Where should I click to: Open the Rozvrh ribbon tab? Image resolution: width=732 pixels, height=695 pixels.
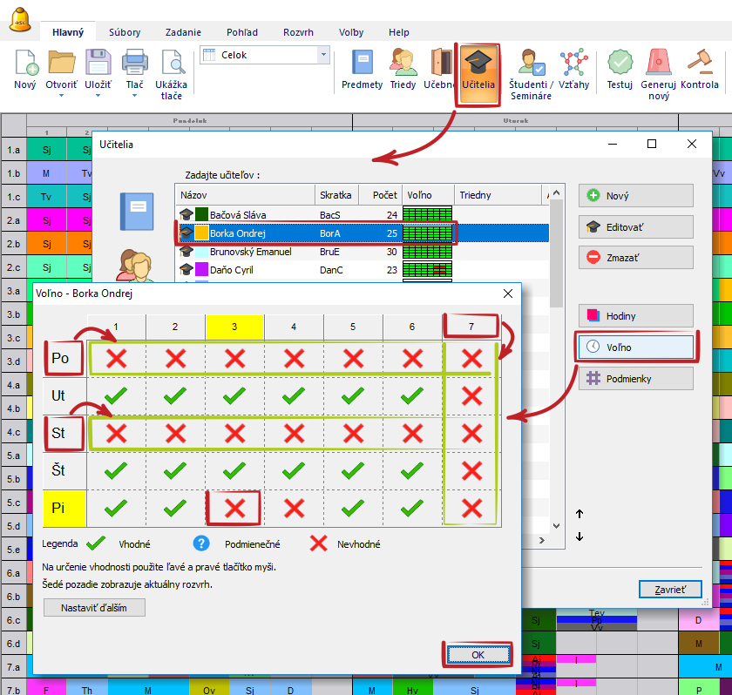pos(298,32)
